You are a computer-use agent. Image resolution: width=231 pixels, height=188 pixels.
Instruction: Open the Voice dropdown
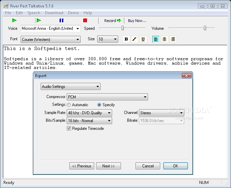coord(50,28)
